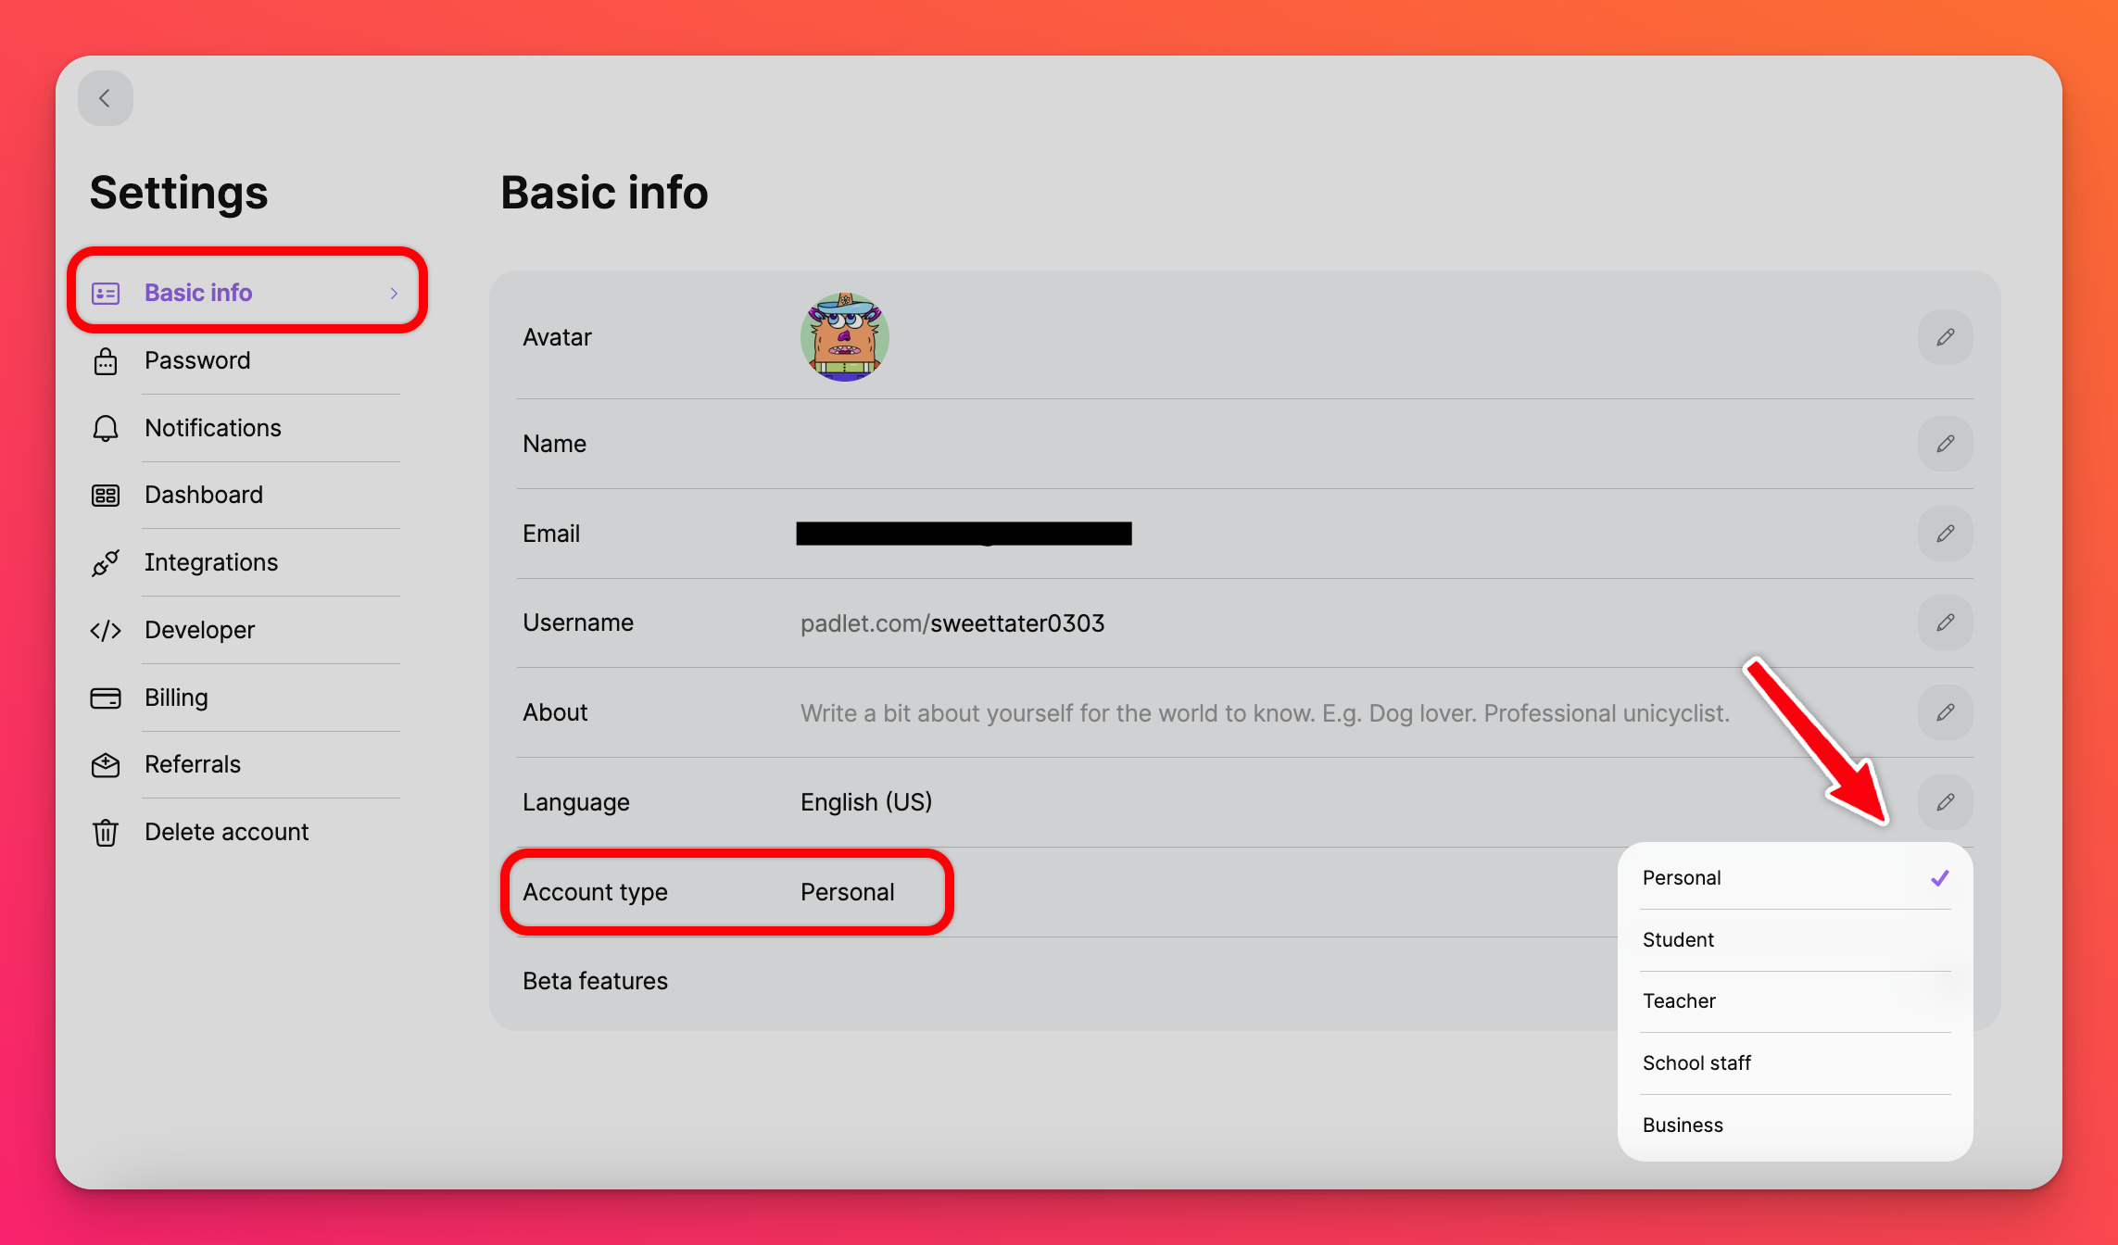Open the Password settings section
The height and width of the screenshot is (1245, 2118).
coord(197,360)
